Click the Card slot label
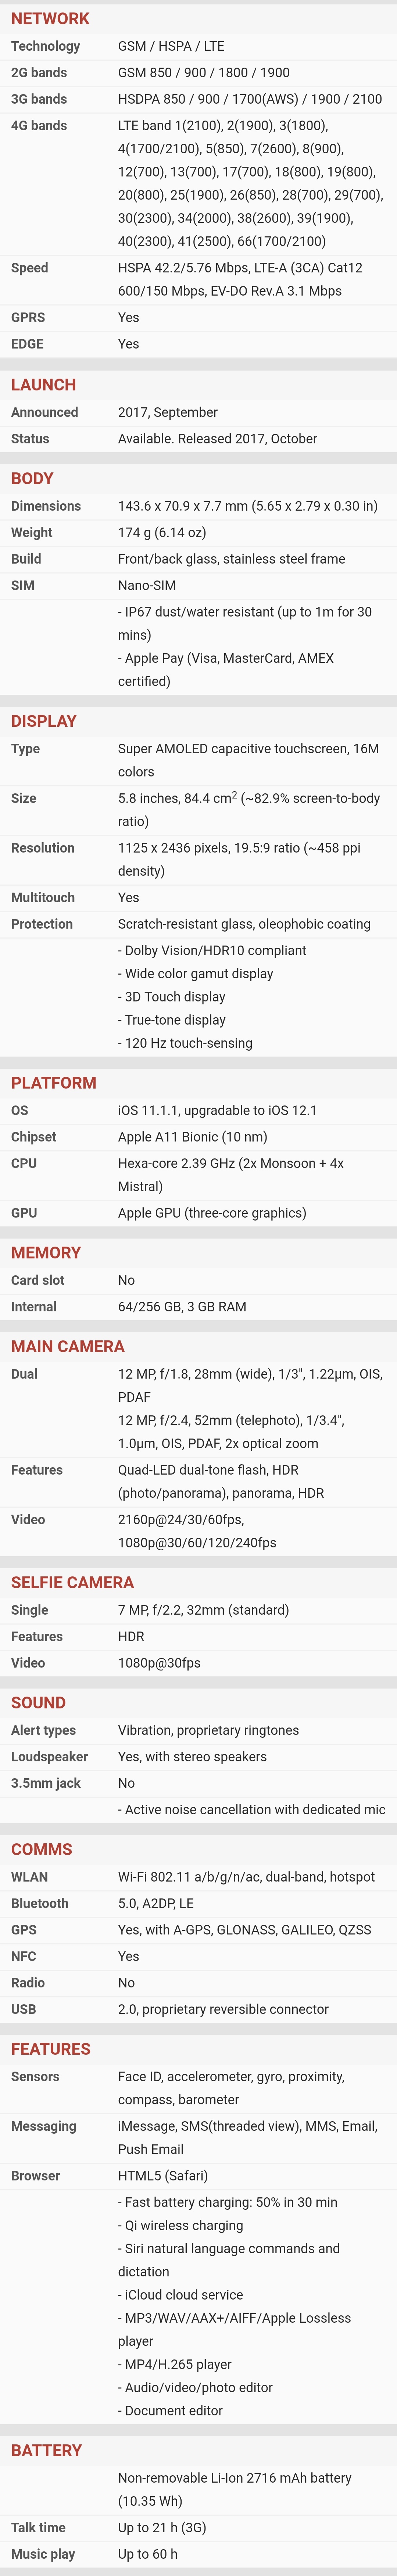The width and height of the screenshot is (397, 2576). 37,1280
